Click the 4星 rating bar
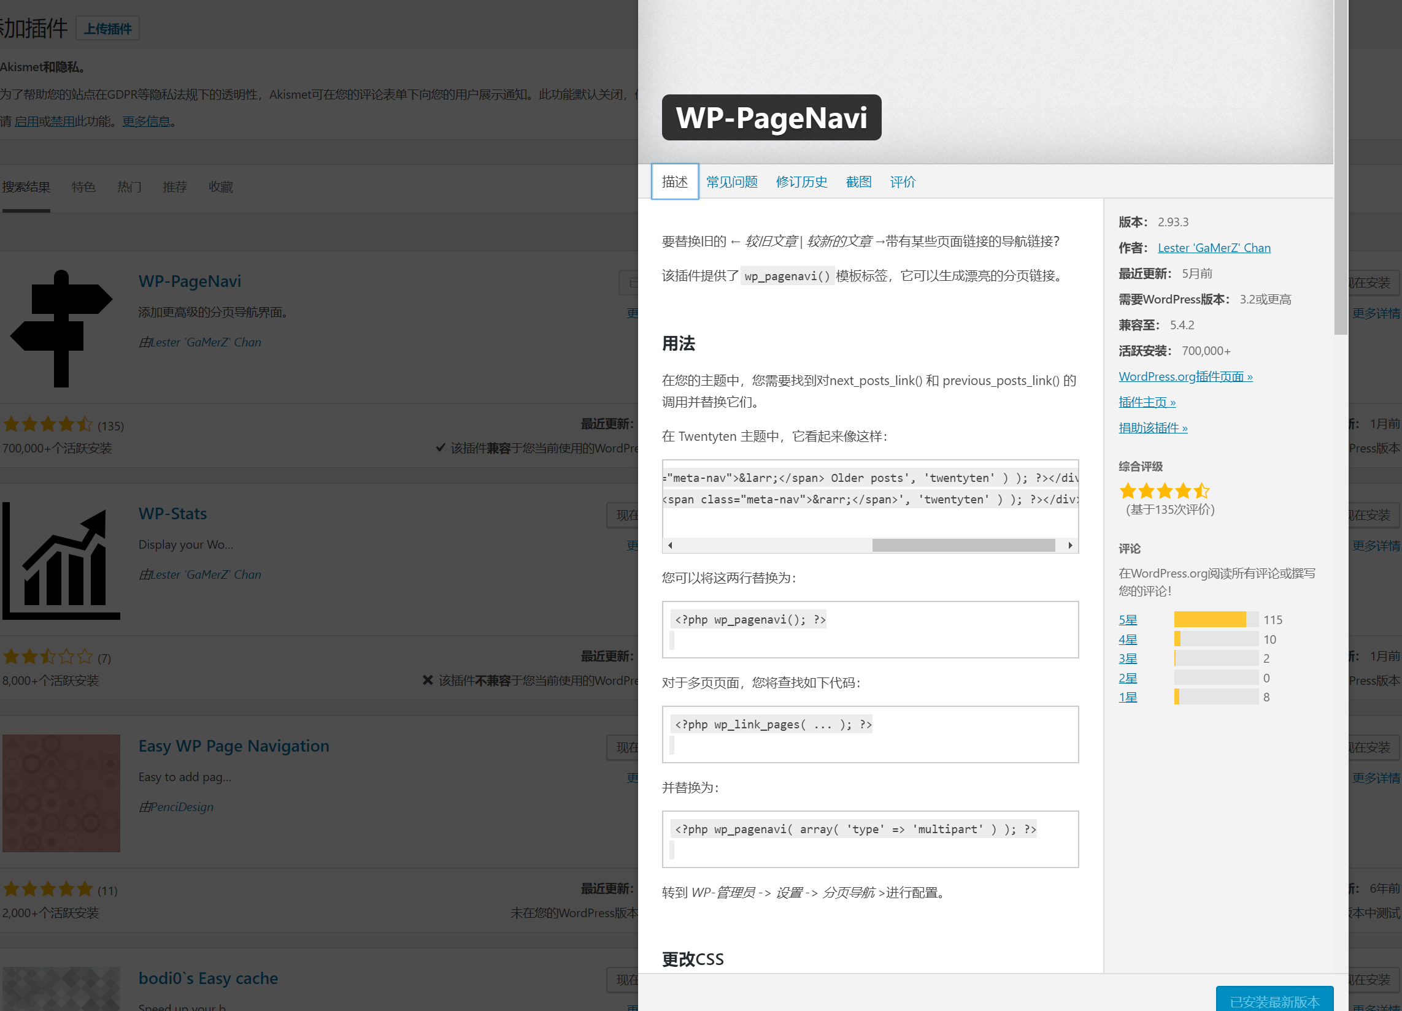 (1216, 639)
